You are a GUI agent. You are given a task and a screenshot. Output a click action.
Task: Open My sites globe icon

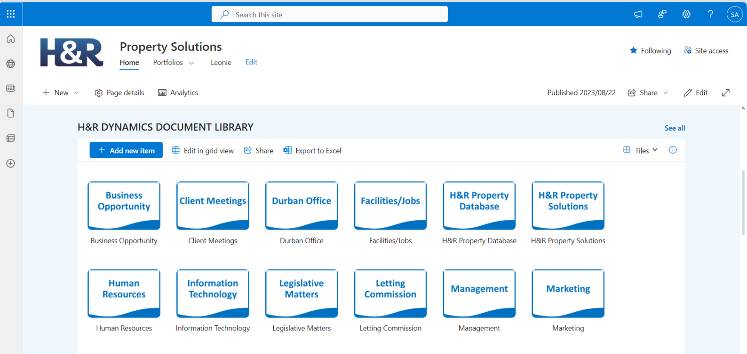click(11, 64)
